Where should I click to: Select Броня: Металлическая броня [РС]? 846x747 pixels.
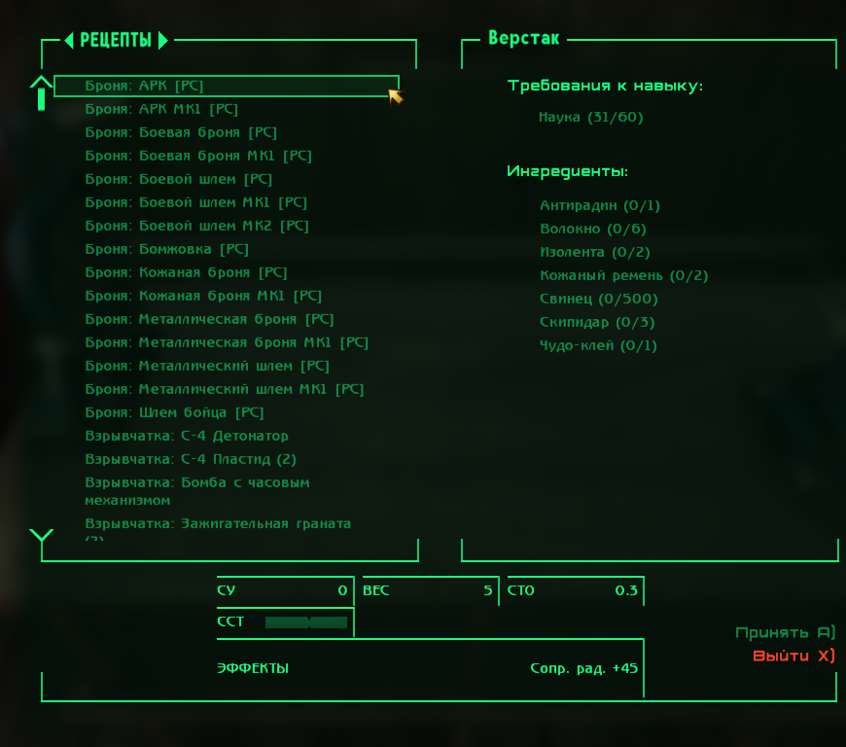click(x=209, y=319)
